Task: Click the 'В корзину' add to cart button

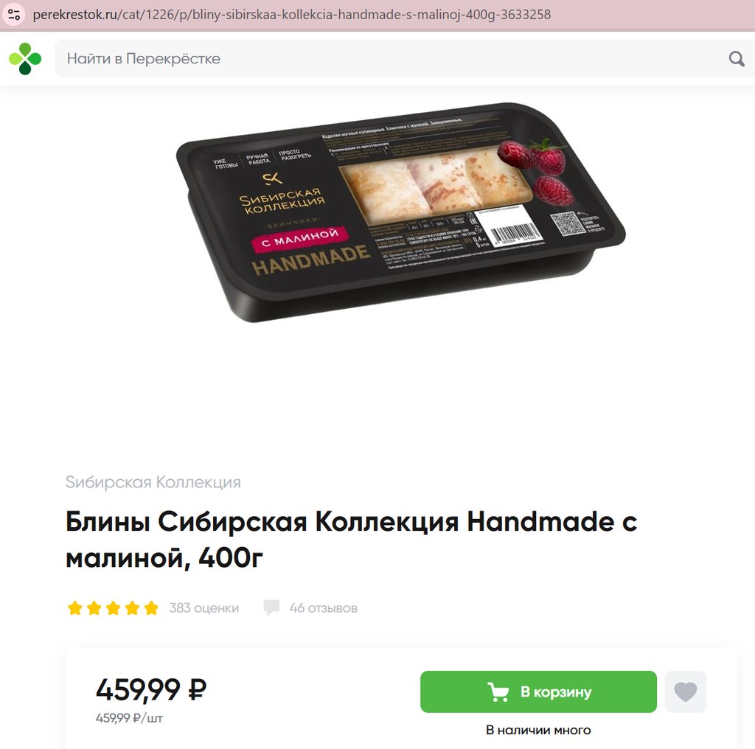Action: [538, 691]
